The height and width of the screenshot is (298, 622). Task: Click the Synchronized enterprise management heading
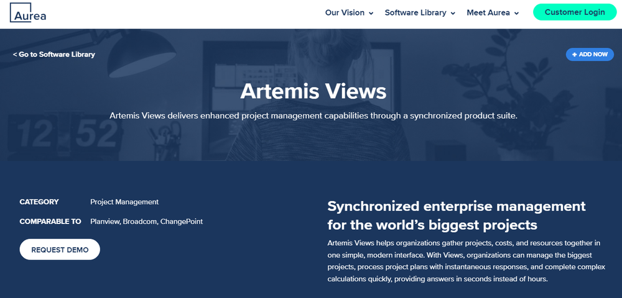point(456,215)
